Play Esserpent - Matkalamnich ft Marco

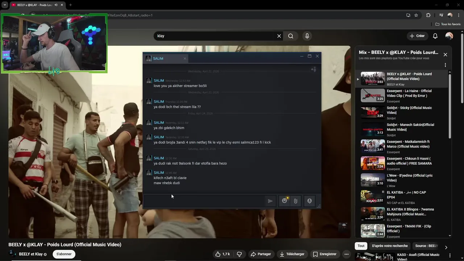click(x=402, y=146)
